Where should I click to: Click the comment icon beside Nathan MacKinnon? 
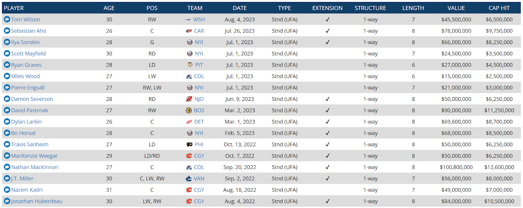coord(7,167)
